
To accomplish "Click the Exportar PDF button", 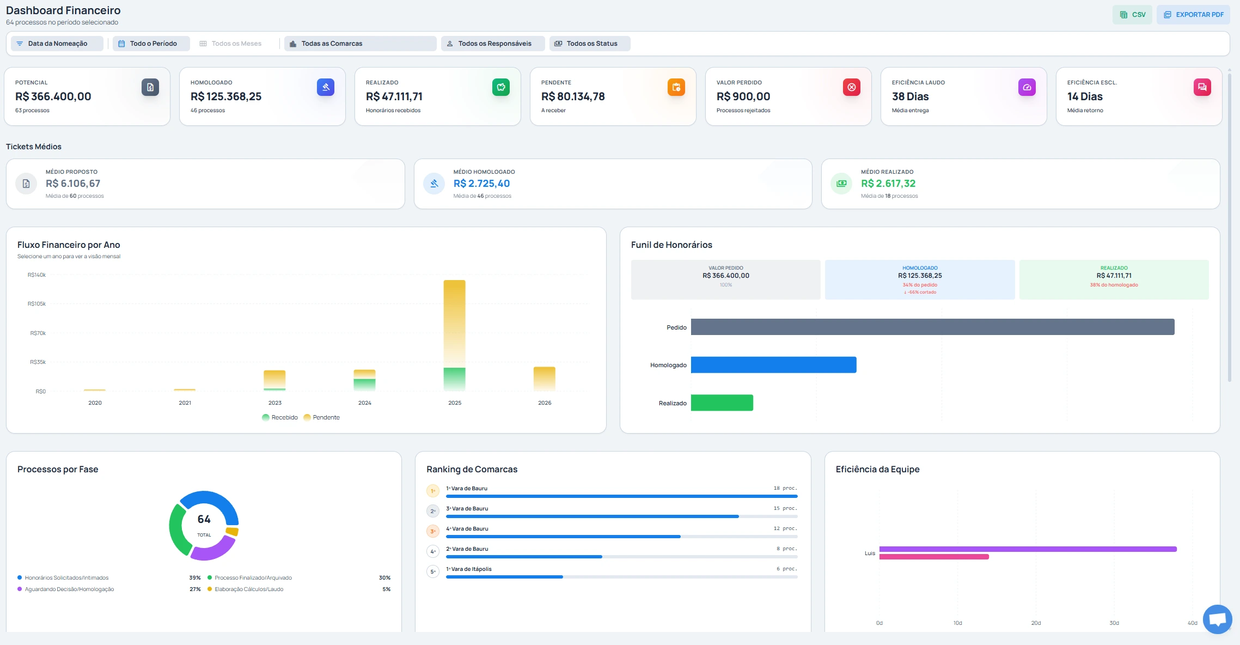I will click(x=1193, y=15).
